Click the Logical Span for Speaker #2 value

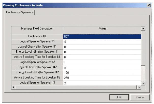[x=102, y=63]
